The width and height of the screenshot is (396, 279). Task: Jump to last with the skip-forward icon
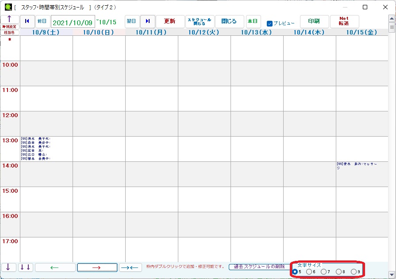tap(148, 21)
